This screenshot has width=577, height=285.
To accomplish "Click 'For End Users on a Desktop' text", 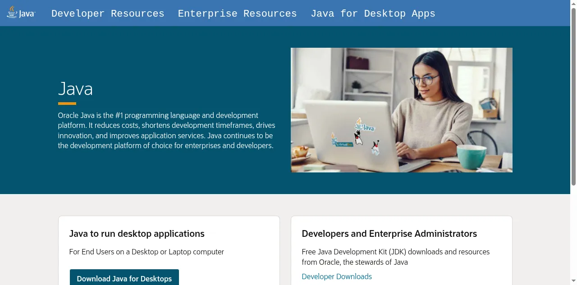I will click(x=147, y=252).
